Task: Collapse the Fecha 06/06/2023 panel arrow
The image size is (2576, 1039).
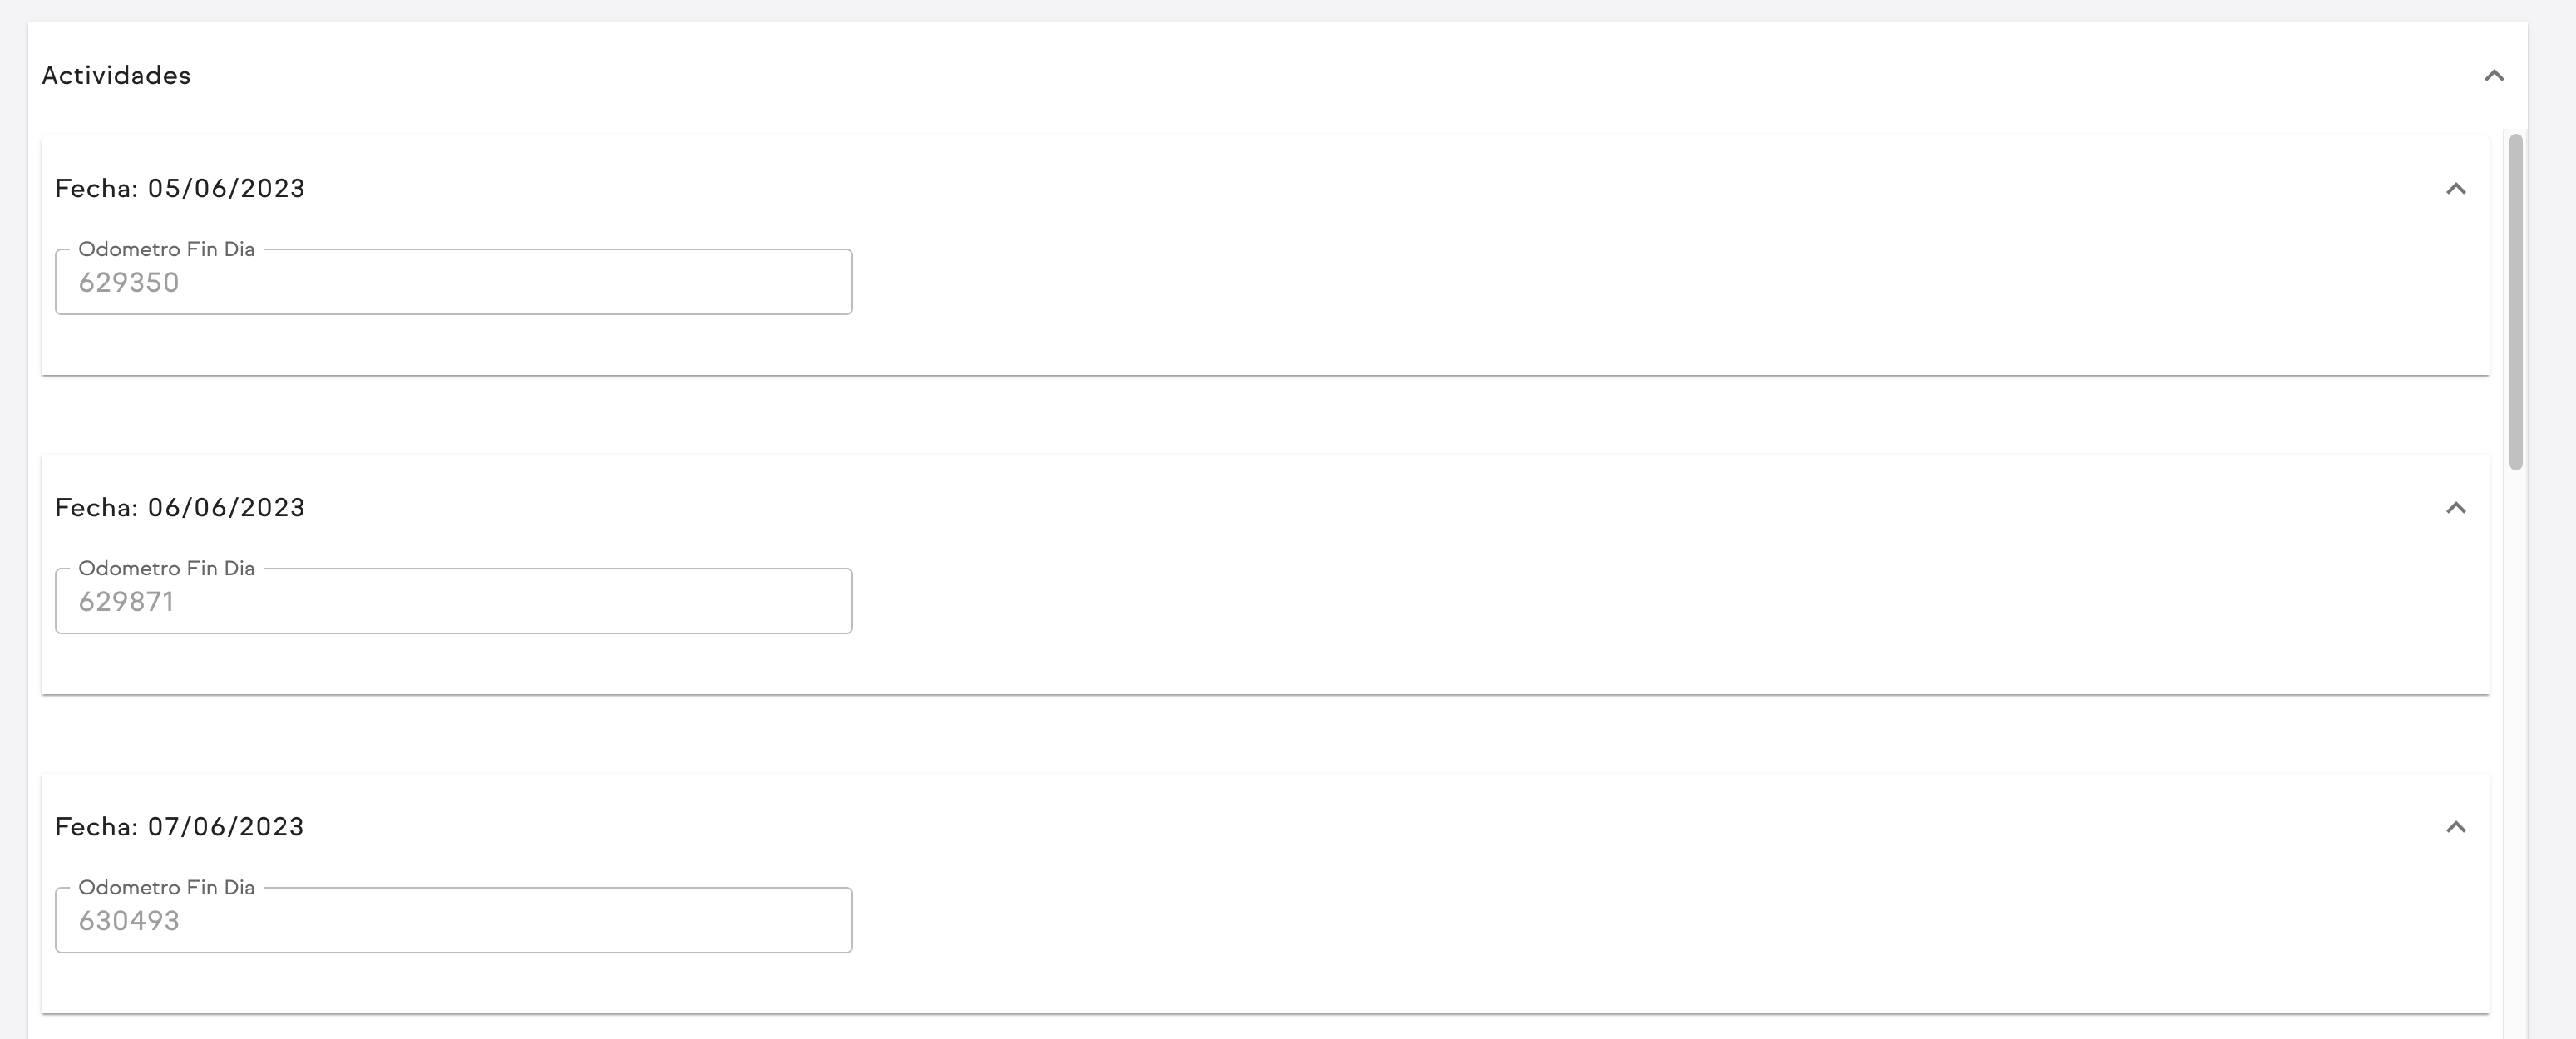Action: pyautogui.click(x=2456, y=508)
